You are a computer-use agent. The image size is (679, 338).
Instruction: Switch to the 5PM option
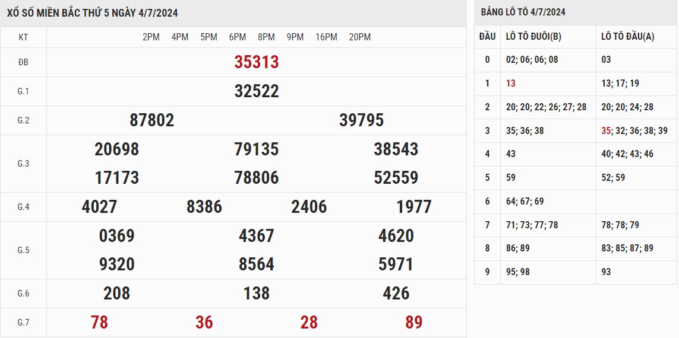tap(209, 37)
